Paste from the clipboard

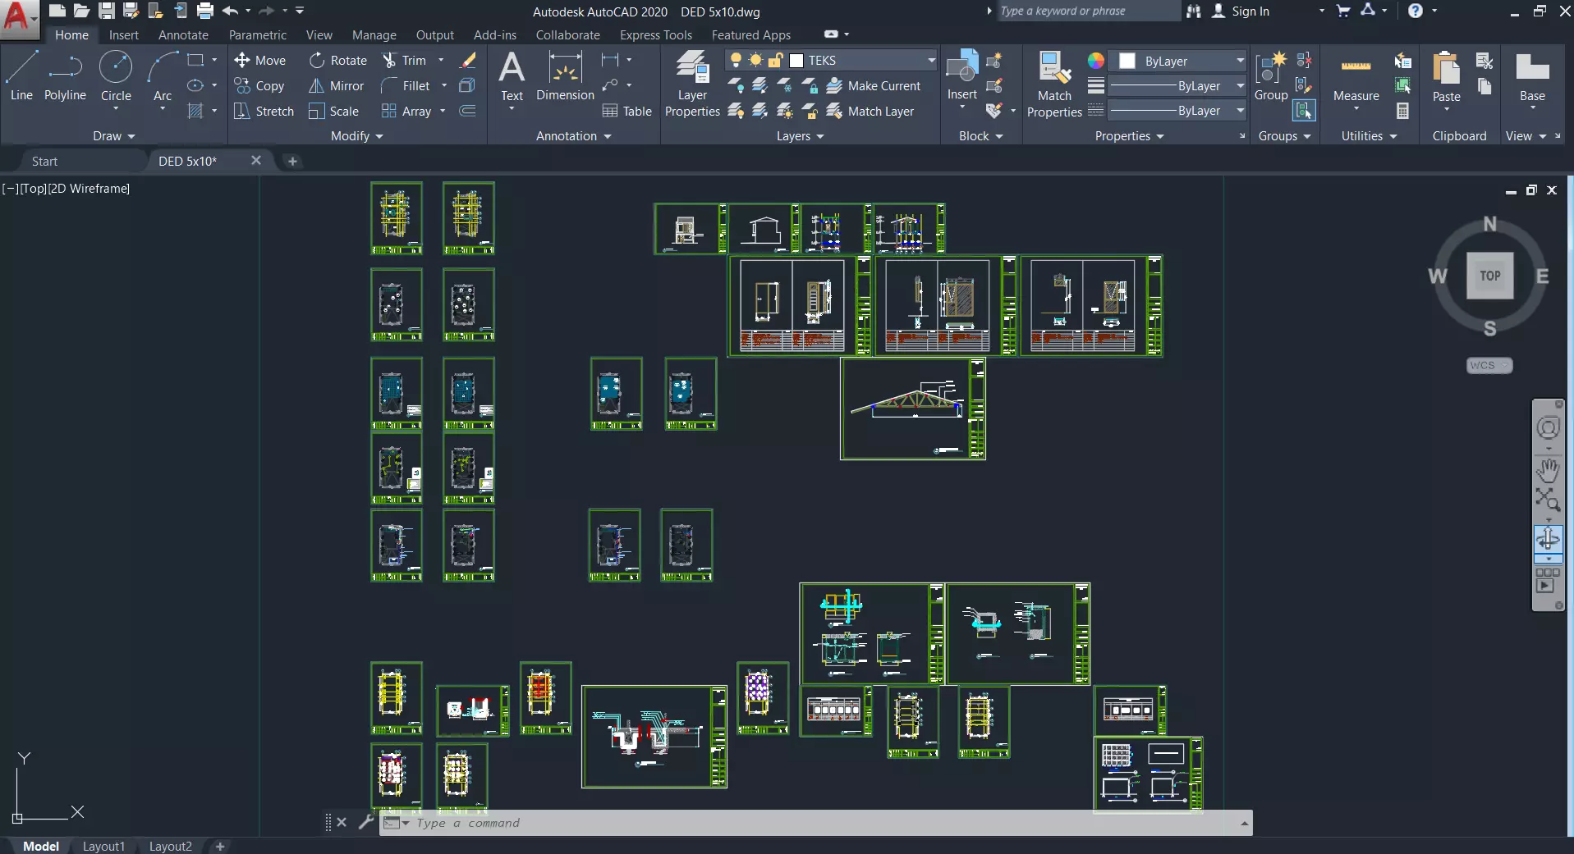1446,76
